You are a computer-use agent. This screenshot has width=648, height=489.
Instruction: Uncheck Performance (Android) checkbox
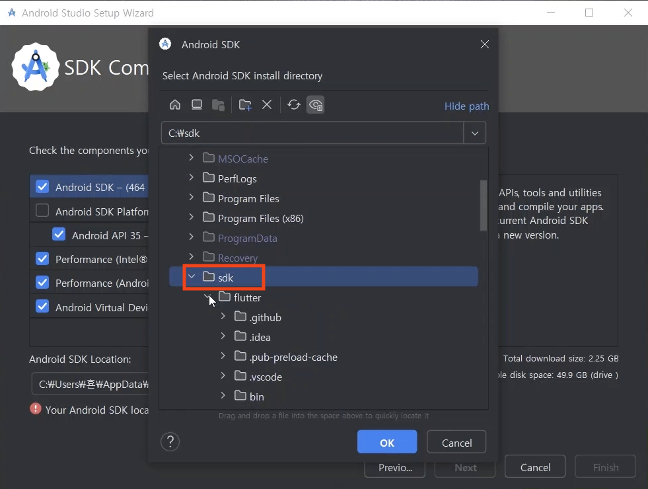(42, 282)
